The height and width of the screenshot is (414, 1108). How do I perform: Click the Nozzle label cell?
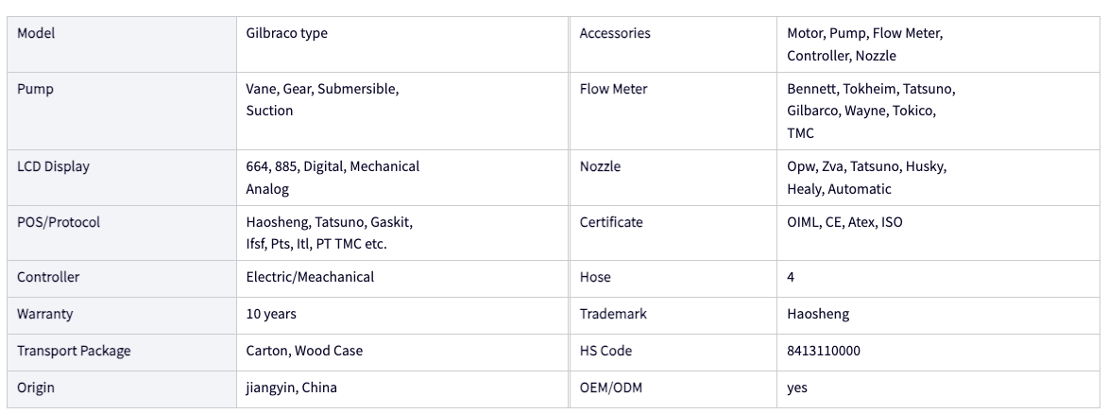[x=673, y=178]
